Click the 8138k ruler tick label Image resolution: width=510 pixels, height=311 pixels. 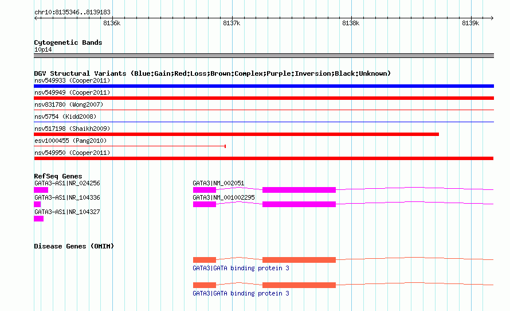pyautogui.click(x=351, y=23)
